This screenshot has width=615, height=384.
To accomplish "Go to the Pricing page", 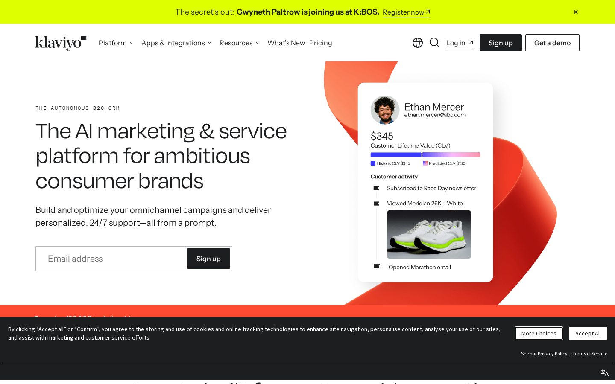I will (x=321, y=43).
